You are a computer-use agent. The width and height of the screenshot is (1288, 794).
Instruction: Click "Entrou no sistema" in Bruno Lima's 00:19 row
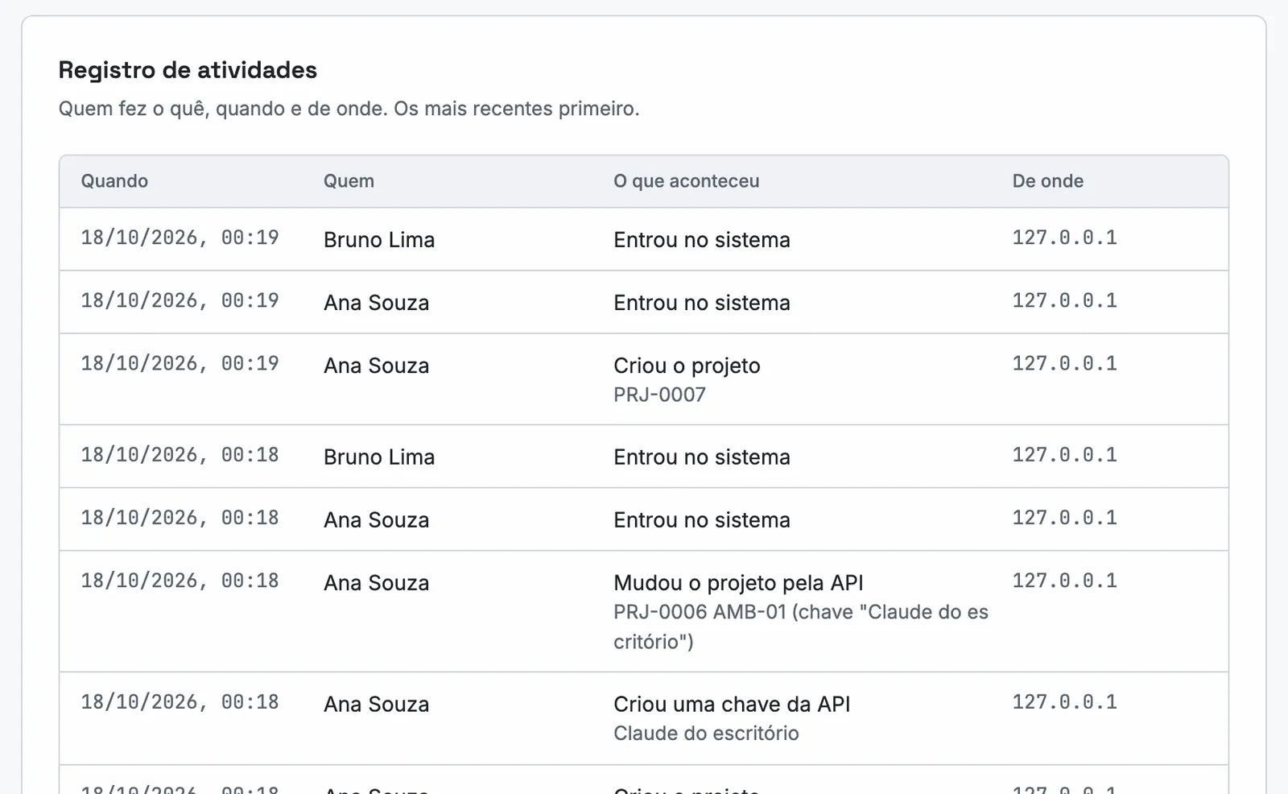coord(702,240)
